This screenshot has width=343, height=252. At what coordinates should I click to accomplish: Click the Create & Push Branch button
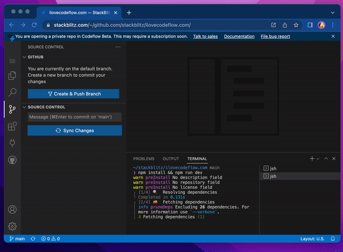[x=73, y=94]
